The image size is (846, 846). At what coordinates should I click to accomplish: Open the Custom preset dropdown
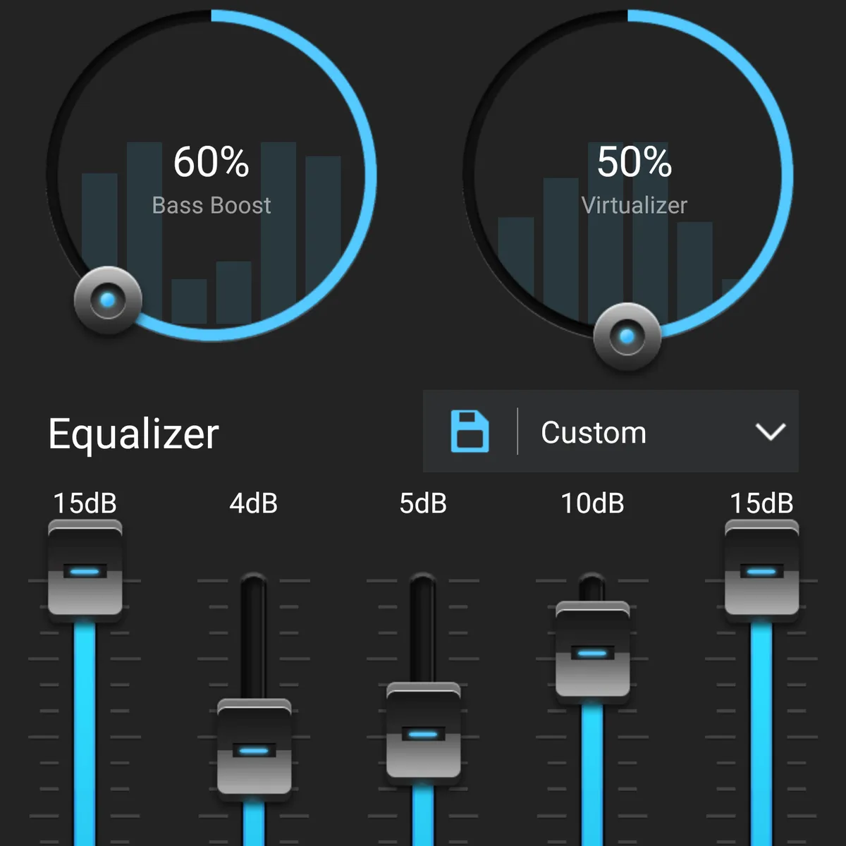pyautogui.click(x=611, y=431)
